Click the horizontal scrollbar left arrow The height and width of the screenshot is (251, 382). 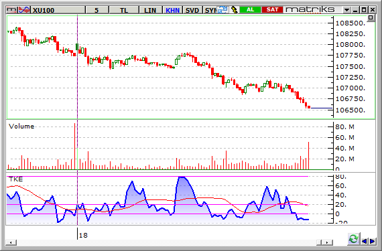[11, 242]
